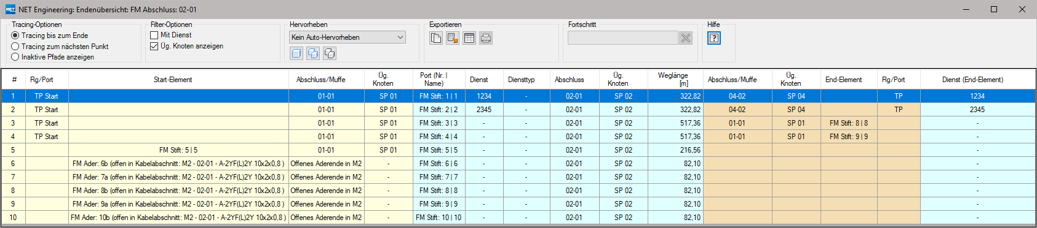The width and height of the screenshot is (1037, 228).
Task: Select row number 1
Action: [x=14, y=96]
